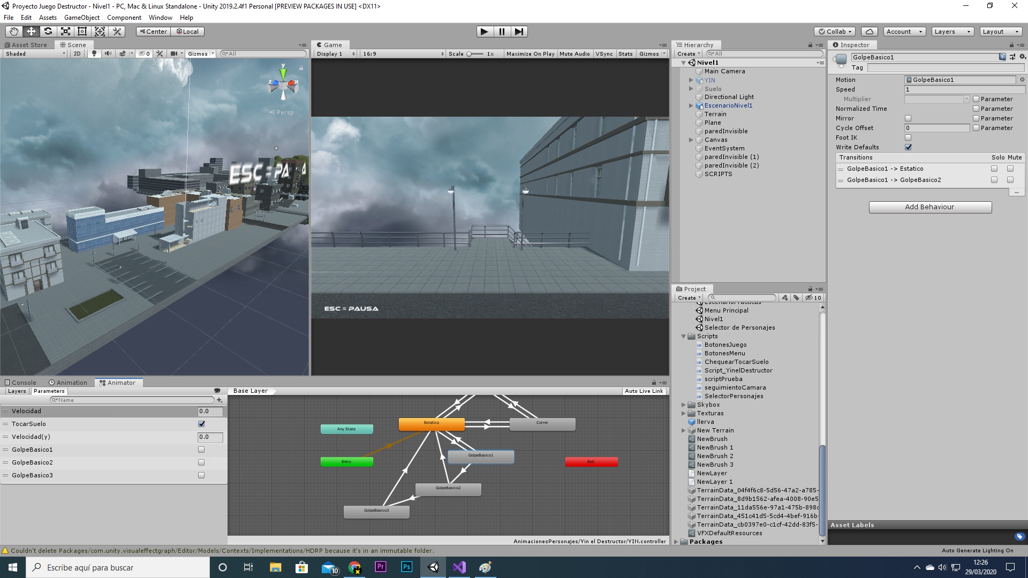Enable the GolpeBasico2 parameter checkbox
Viewport: 1028px width, 578px height.
(x=201, y=462)
